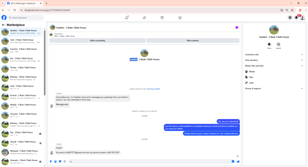The image size is (308, 167).
Task: Open Chrome three-dot menu
Action: click(306, 10)
